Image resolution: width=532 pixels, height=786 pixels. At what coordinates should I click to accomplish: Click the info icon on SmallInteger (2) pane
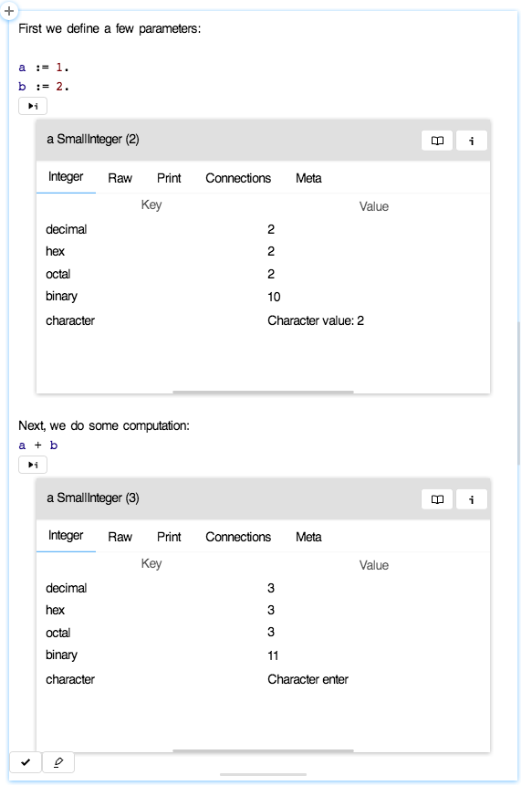[x=472, y=140]
